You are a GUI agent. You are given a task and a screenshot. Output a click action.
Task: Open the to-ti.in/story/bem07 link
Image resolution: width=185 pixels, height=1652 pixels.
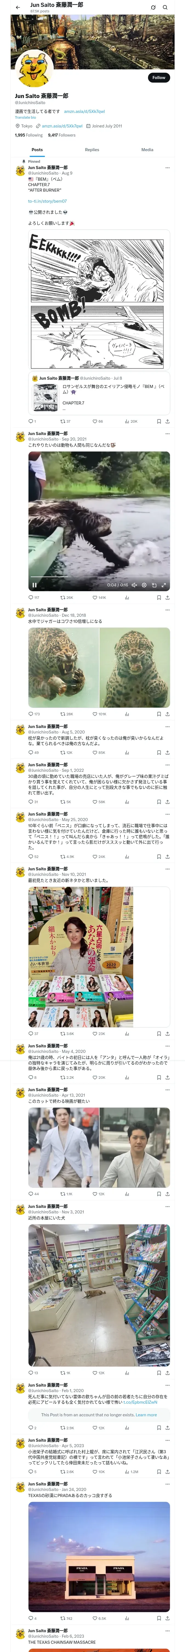(47, 201)
